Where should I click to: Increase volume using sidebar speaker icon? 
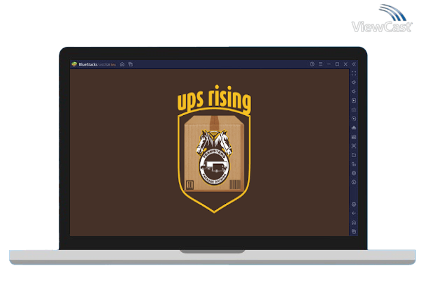coord(354,82)
